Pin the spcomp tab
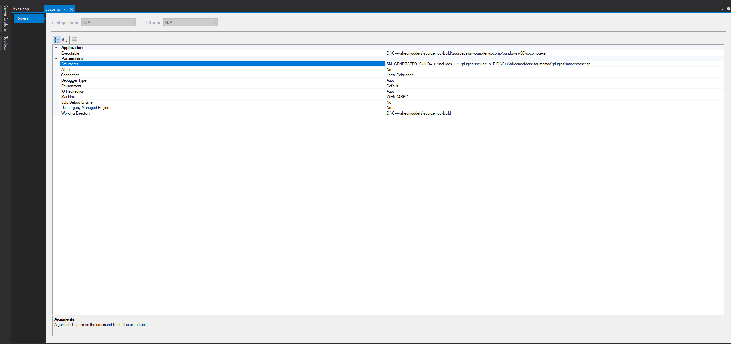 65,9
